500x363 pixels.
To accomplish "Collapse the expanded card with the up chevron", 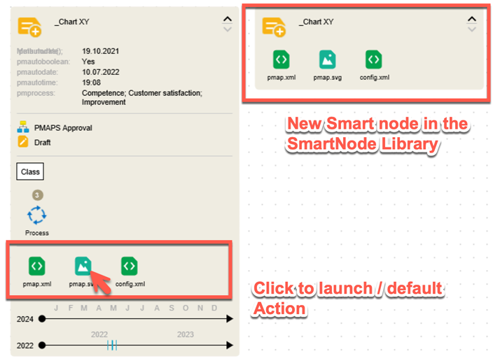I will click(x=226, y=20).
